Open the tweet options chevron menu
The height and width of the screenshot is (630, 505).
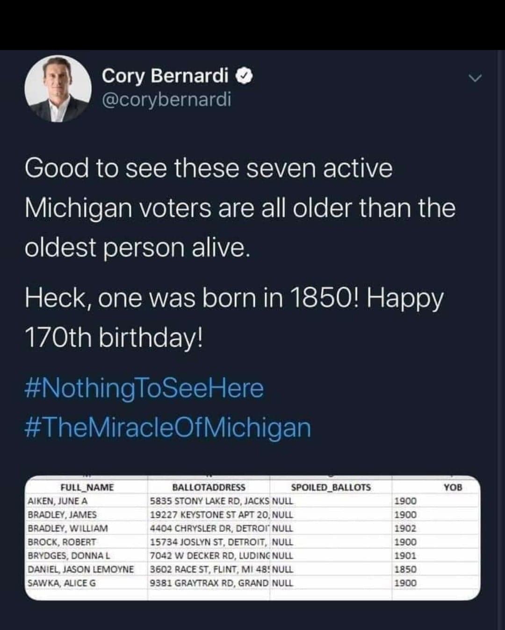click(475, 78)
